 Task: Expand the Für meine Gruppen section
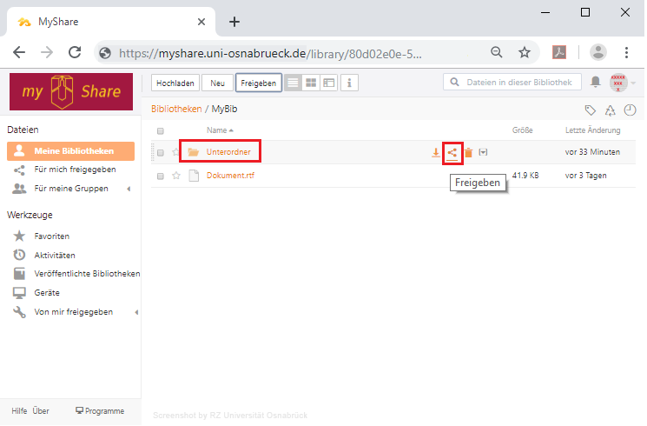pos(129,188)
